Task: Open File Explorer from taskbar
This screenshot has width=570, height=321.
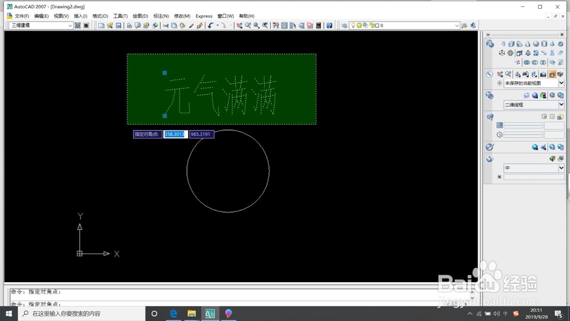Action: [x=192, y=314]
